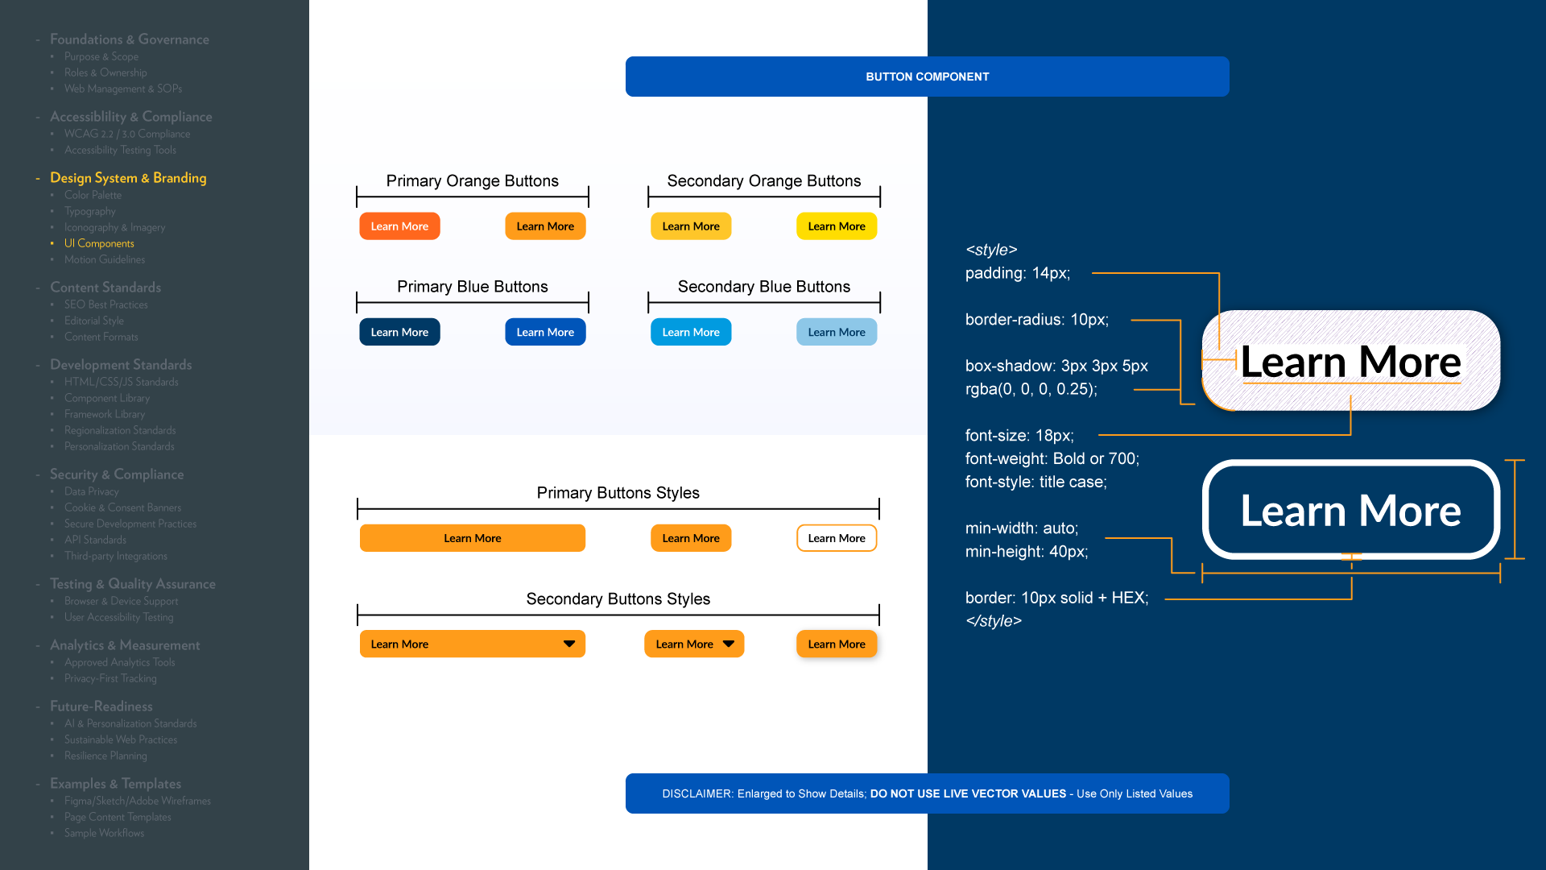Open the medium Learn More dropdown button
This screenshot has height=870, width=1546.
click(693, 644)
